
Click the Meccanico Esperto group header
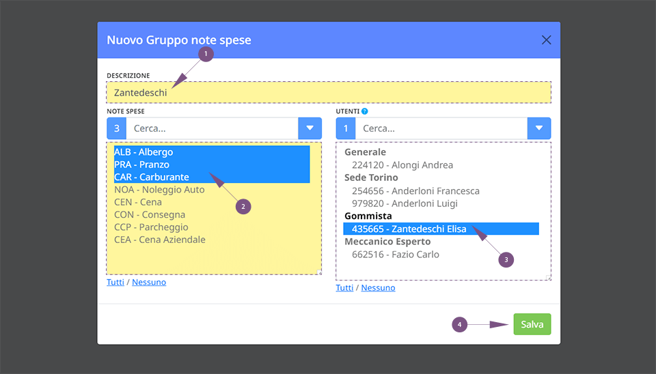click(x=387, y=242)
